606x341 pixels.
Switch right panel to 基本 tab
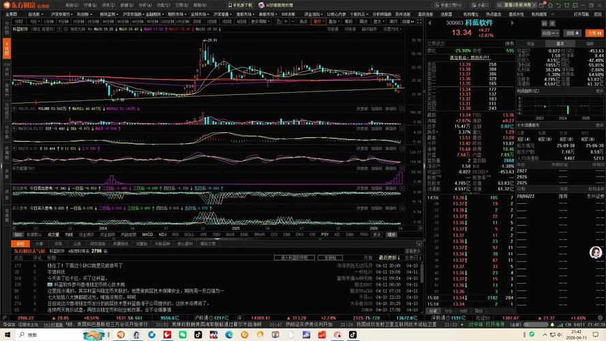coord(560,44)
